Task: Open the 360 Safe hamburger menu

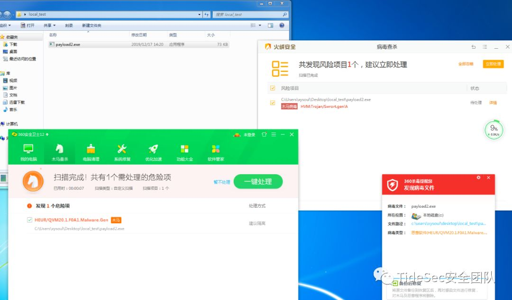Action: pyautogui.click(x=274, y=134)
